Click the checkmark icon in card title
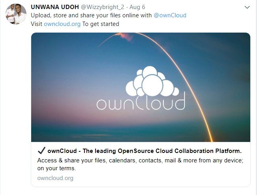This screenshot has height=195, width=257. 41,151
